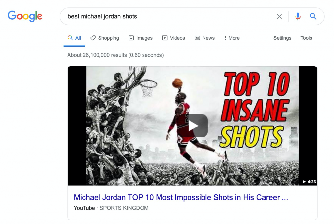Open Michael Jordan TOP 10 Most Impossible Shots link
Screen dimensions: 334x224
coord(181,197)
